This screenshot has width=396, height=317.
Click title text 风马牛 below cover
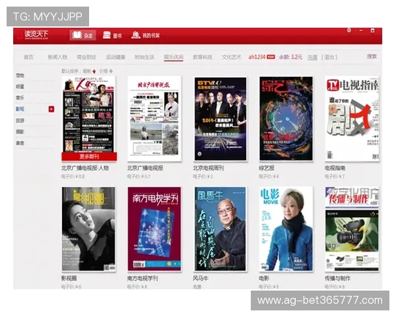[201, 278]
